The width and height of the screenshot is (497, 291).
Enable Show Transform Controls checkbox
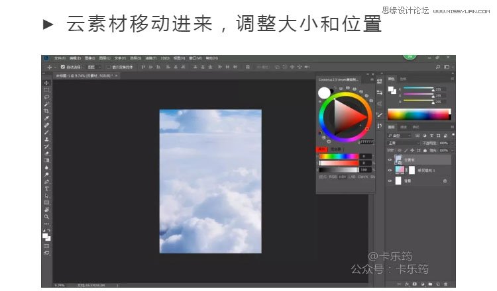pos(109,67)
